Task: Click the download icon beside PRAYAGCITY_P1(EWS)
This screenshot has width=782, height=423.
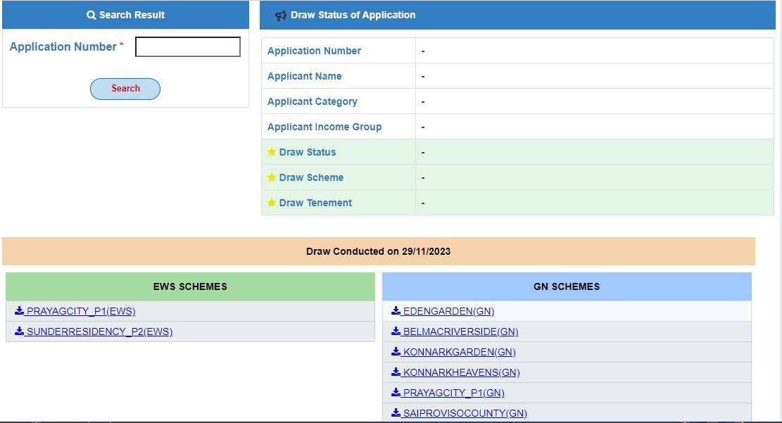Action: 19,311
